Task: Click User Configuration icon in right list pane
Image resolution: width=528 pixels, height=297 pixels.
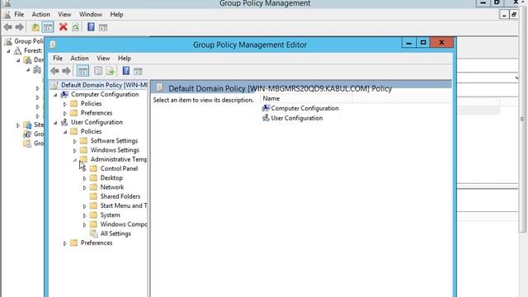Action: tap(266, 118)
